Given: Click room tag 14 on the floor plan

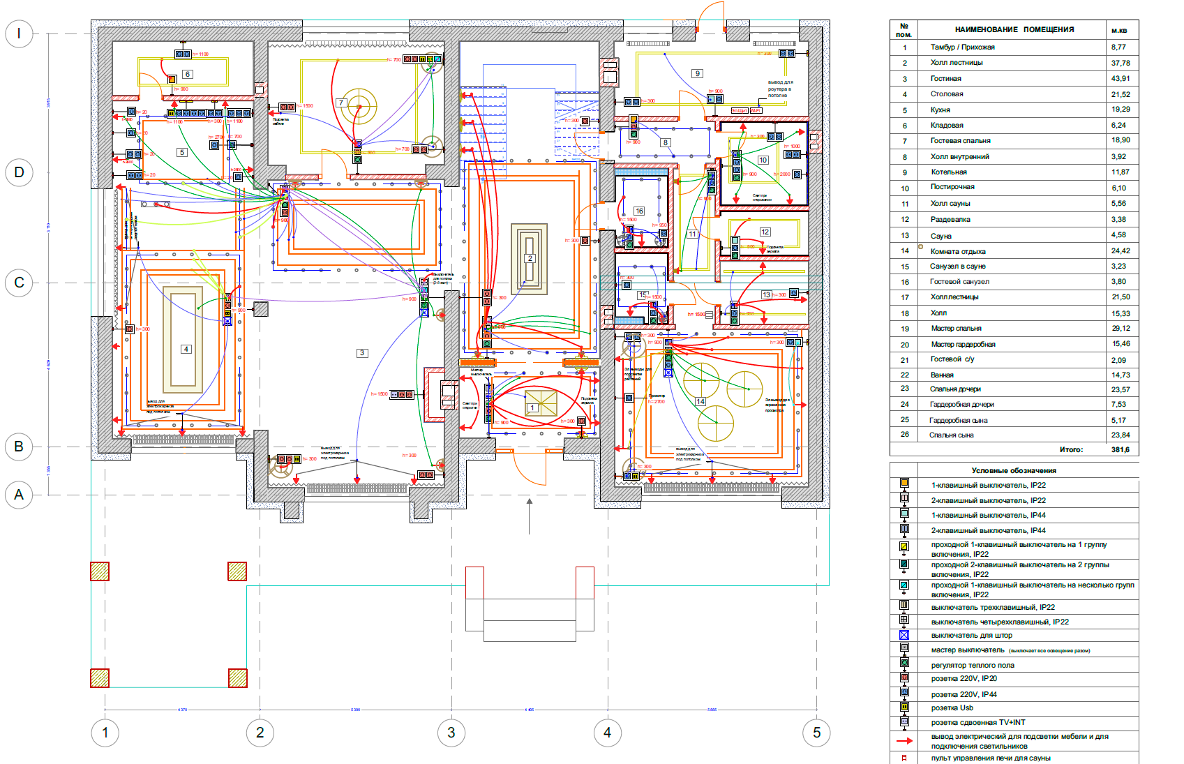Looking at the screenshot, I should point(700,401).
